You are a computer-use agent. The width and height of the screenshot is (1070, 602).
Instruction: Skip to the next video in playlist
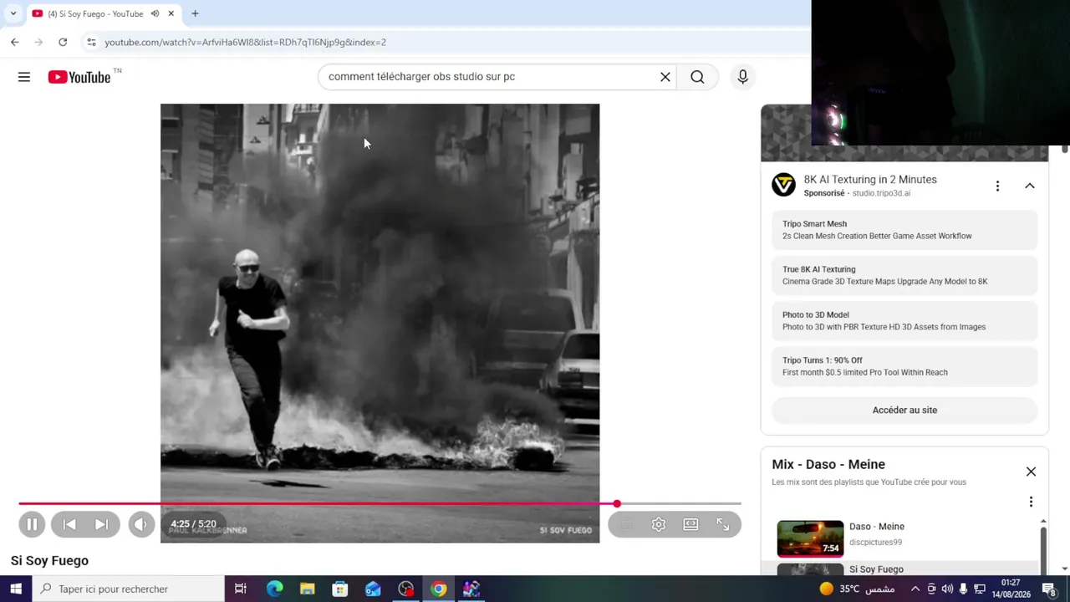point(101,524)
